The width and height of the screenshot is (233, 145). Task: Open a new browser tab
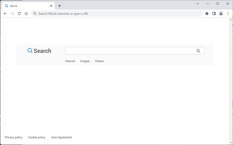[x=59, y=6]
